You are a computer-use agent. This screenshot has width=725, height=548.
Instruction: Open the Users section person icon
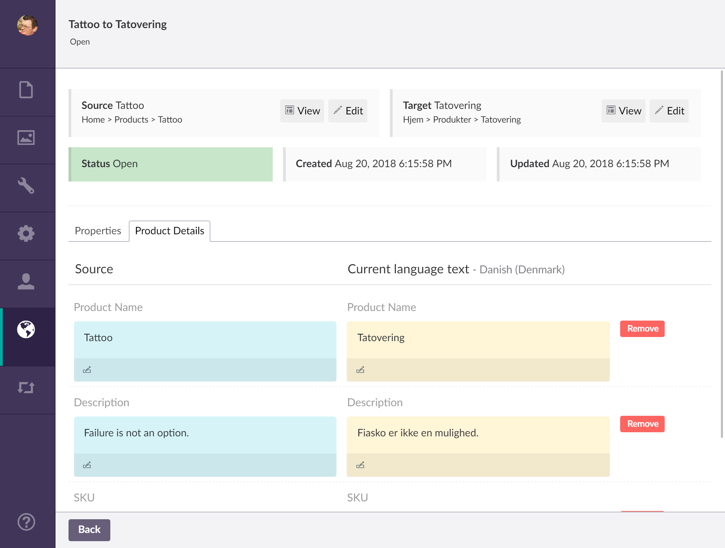coord(26,282)
